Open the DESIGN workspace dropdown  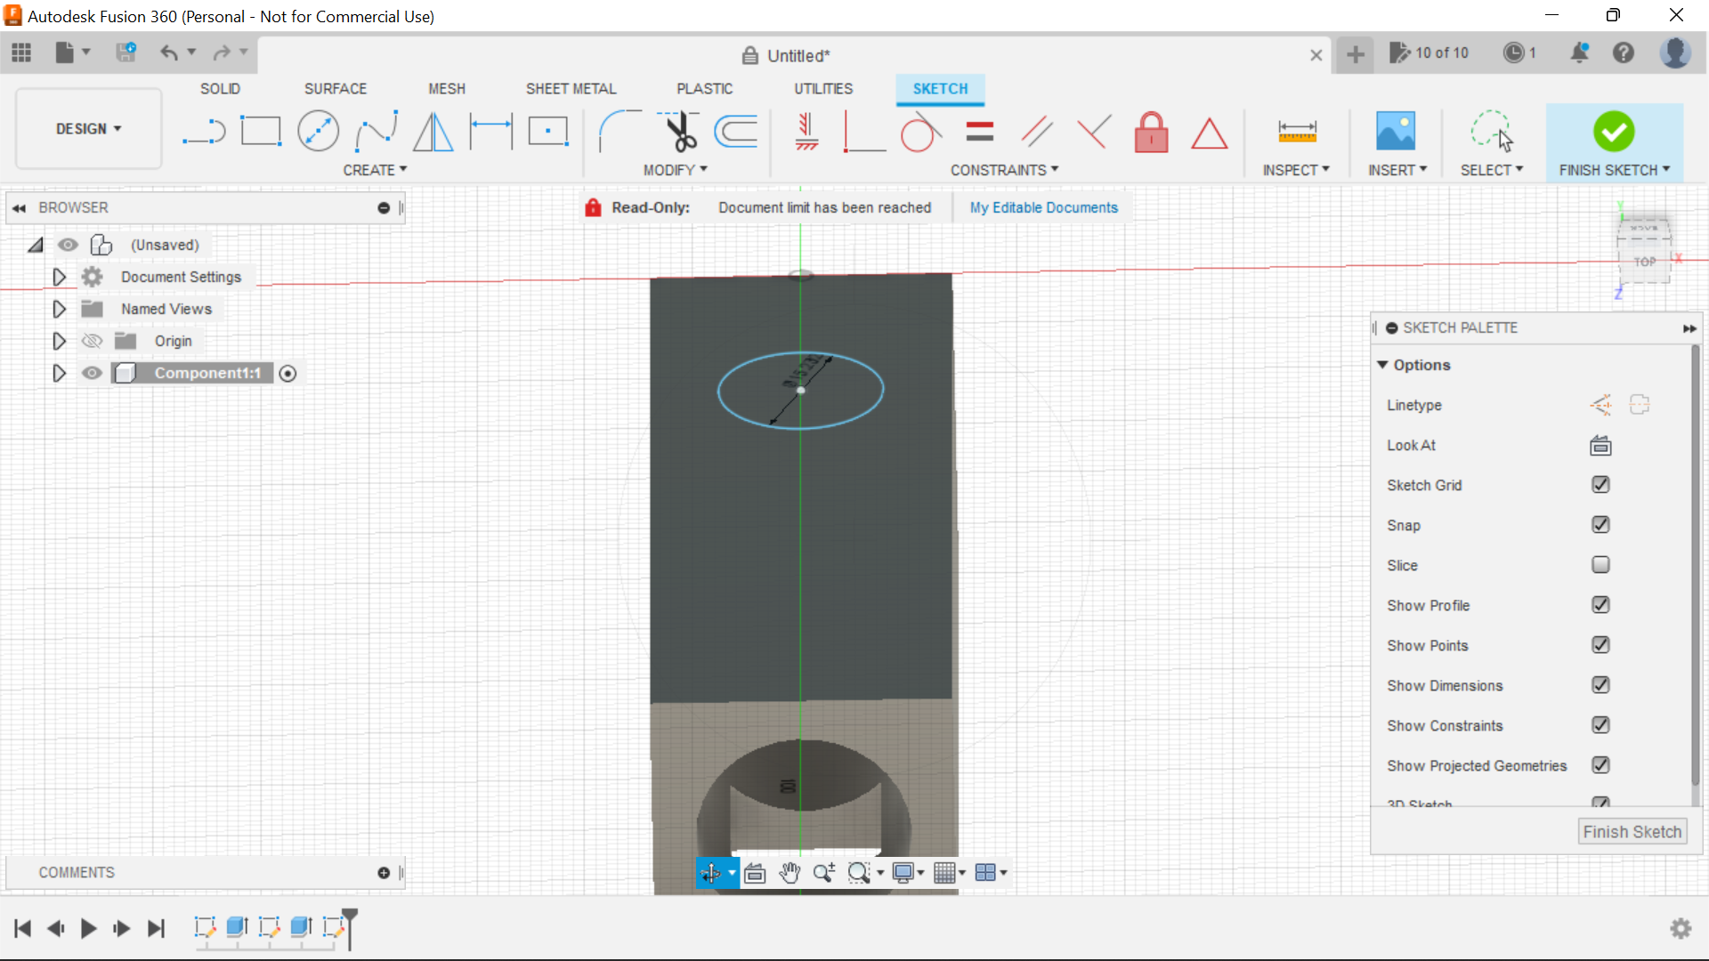pos(87,128)
